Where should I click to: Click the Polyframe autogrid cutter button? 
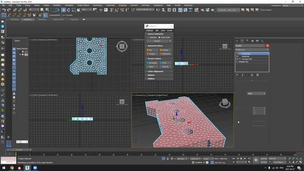[x=165, y=54]
